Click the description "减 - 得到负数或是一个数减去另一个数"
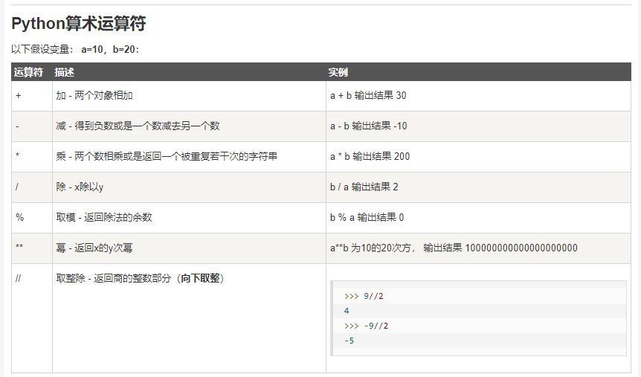This screenshot has width=641, height=377. [138, 126]
